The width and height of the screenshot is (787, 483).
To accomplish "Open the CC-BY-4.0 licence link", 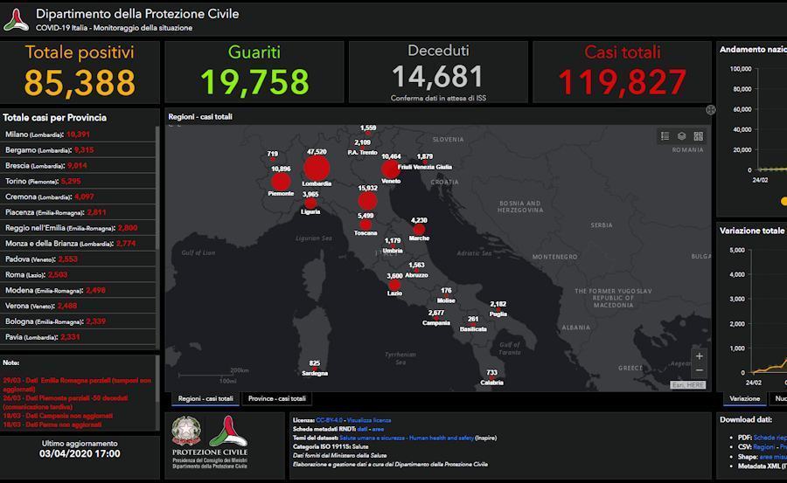I will pos(330,420).
